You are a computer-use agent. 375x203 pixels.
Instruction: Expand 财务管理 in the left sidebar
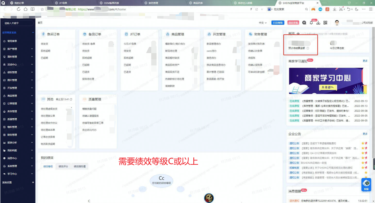[x=18, y=135]
